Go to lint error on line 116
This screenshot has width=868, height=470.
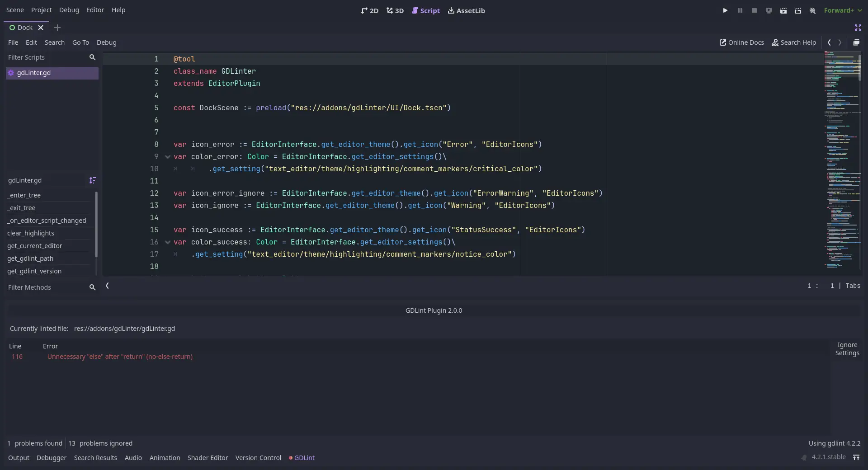pos(17,357)
